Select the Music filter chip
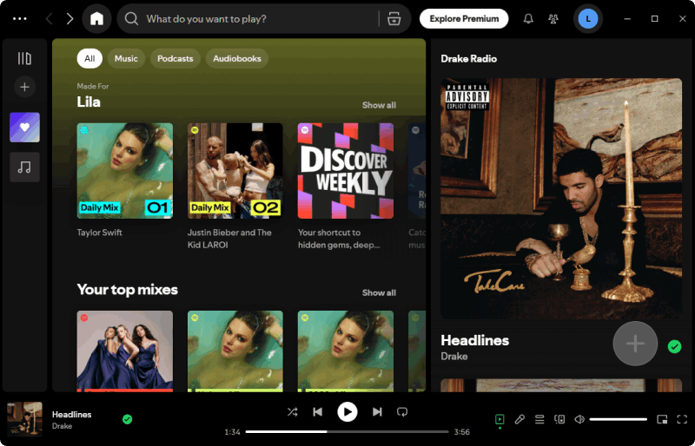 click(x=126, y=58)
